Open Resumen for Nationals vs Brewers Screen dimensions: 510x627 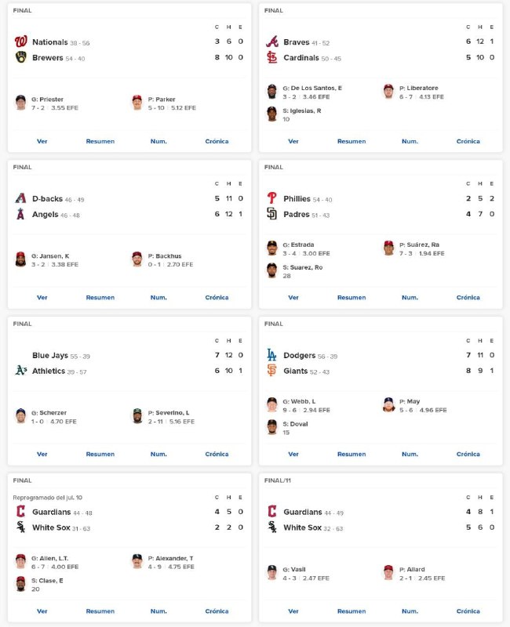tap(100, 141)
